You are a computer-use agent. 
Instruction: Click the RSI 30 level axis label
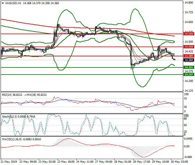tap(185, 107)
